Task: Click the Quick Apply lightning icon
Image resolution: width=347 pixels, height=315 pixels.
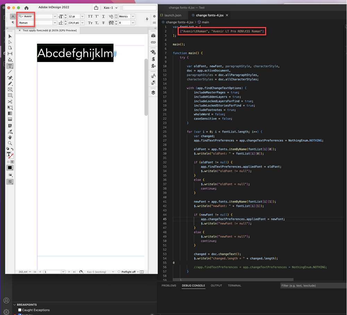Action: pos(147,19)
